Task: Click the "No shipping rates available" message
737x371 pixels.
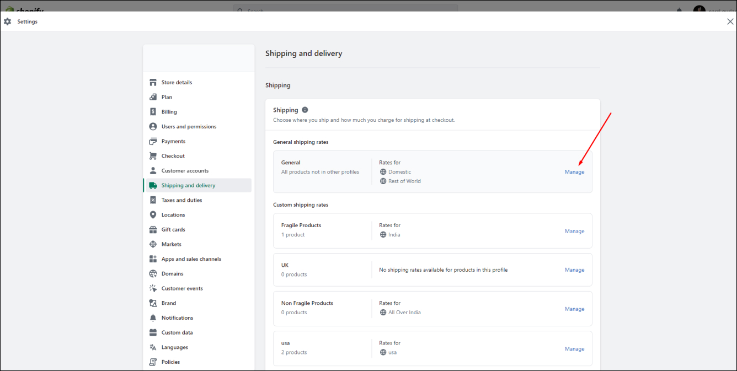Action: (444, 270)
